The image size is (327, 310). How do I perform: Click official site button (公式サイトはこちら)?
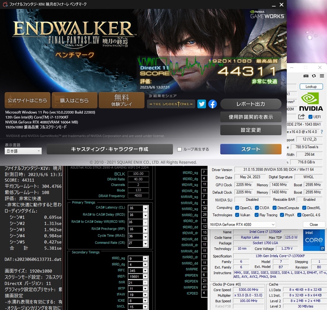(27, 100)
